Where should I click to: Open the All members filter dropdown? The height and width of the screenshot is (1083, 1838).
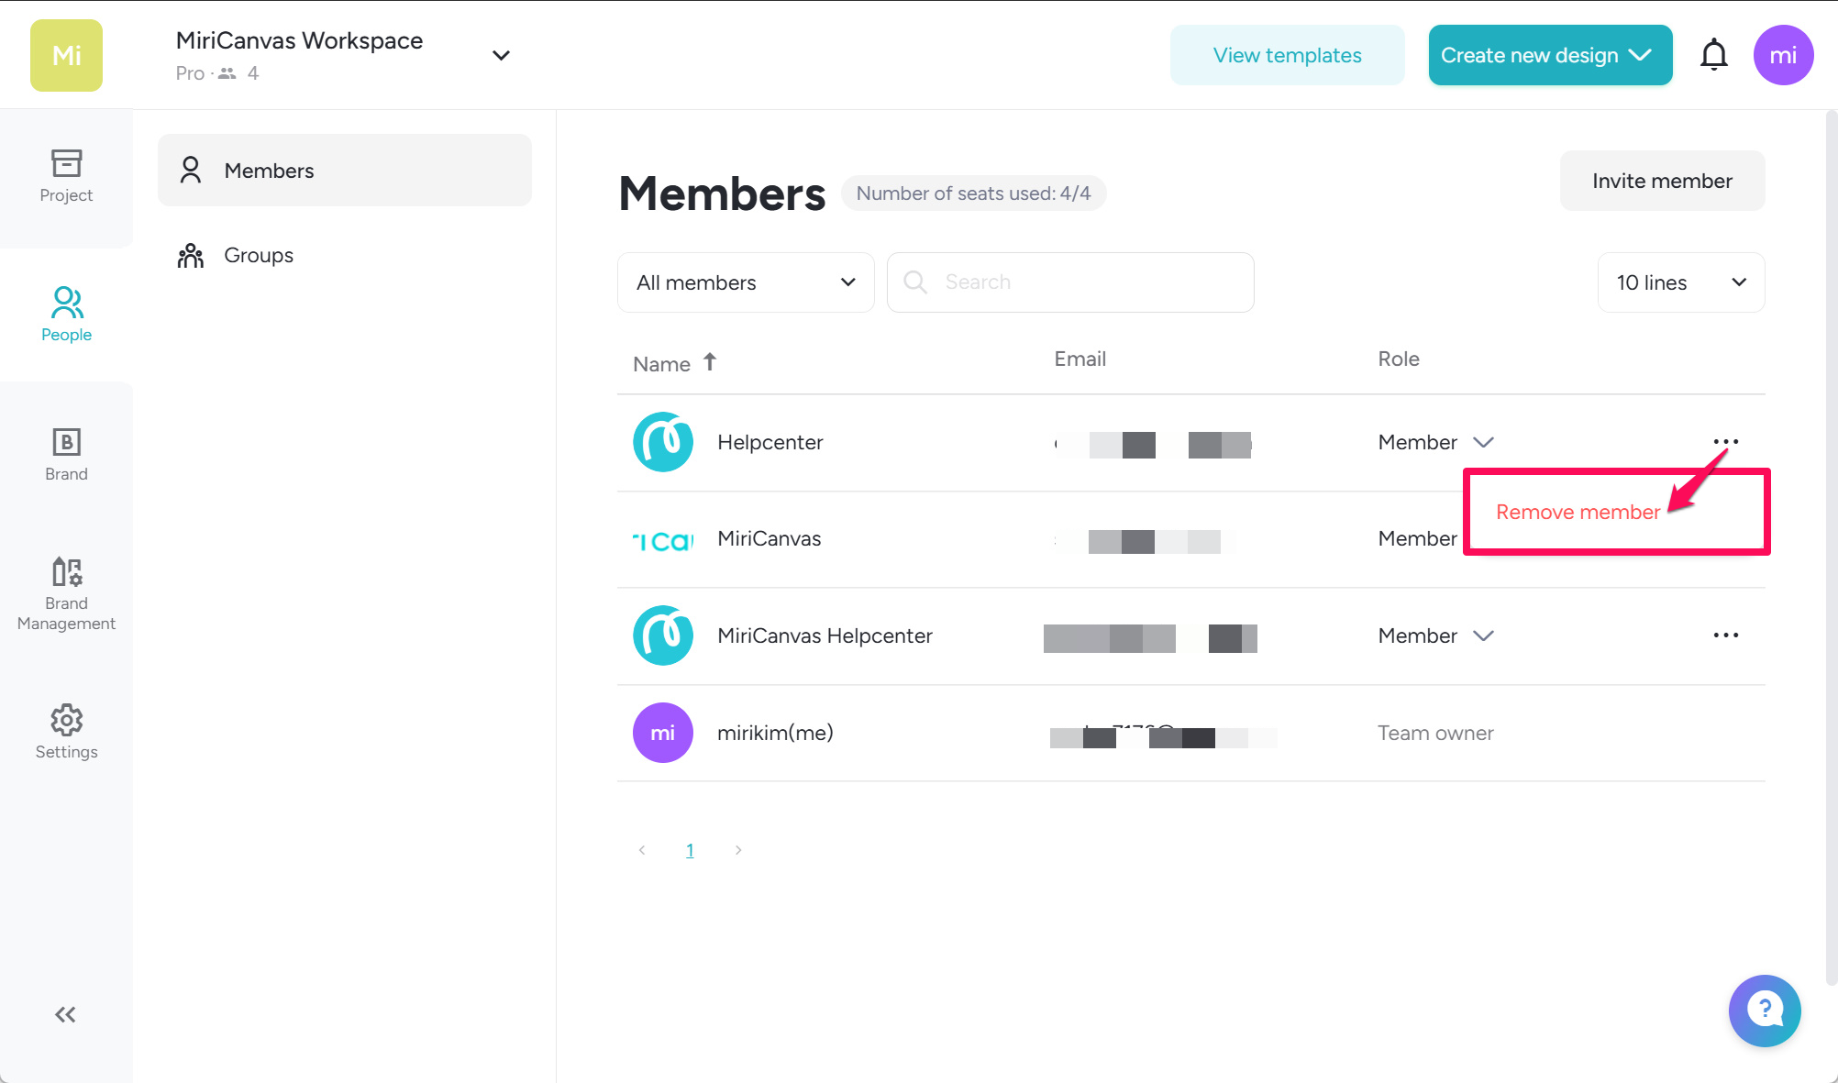click(746, 282)
